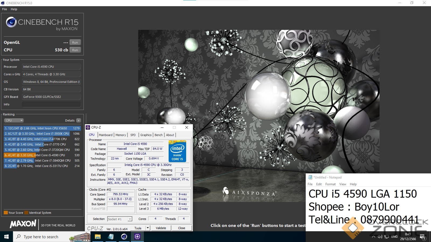Switch to Cinebench via its taskbar icon

click(124, 237)
